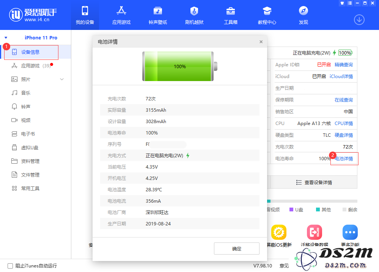Open the 电池详情 link
This screenshot has height=272, width=379.
click(343, 159)
